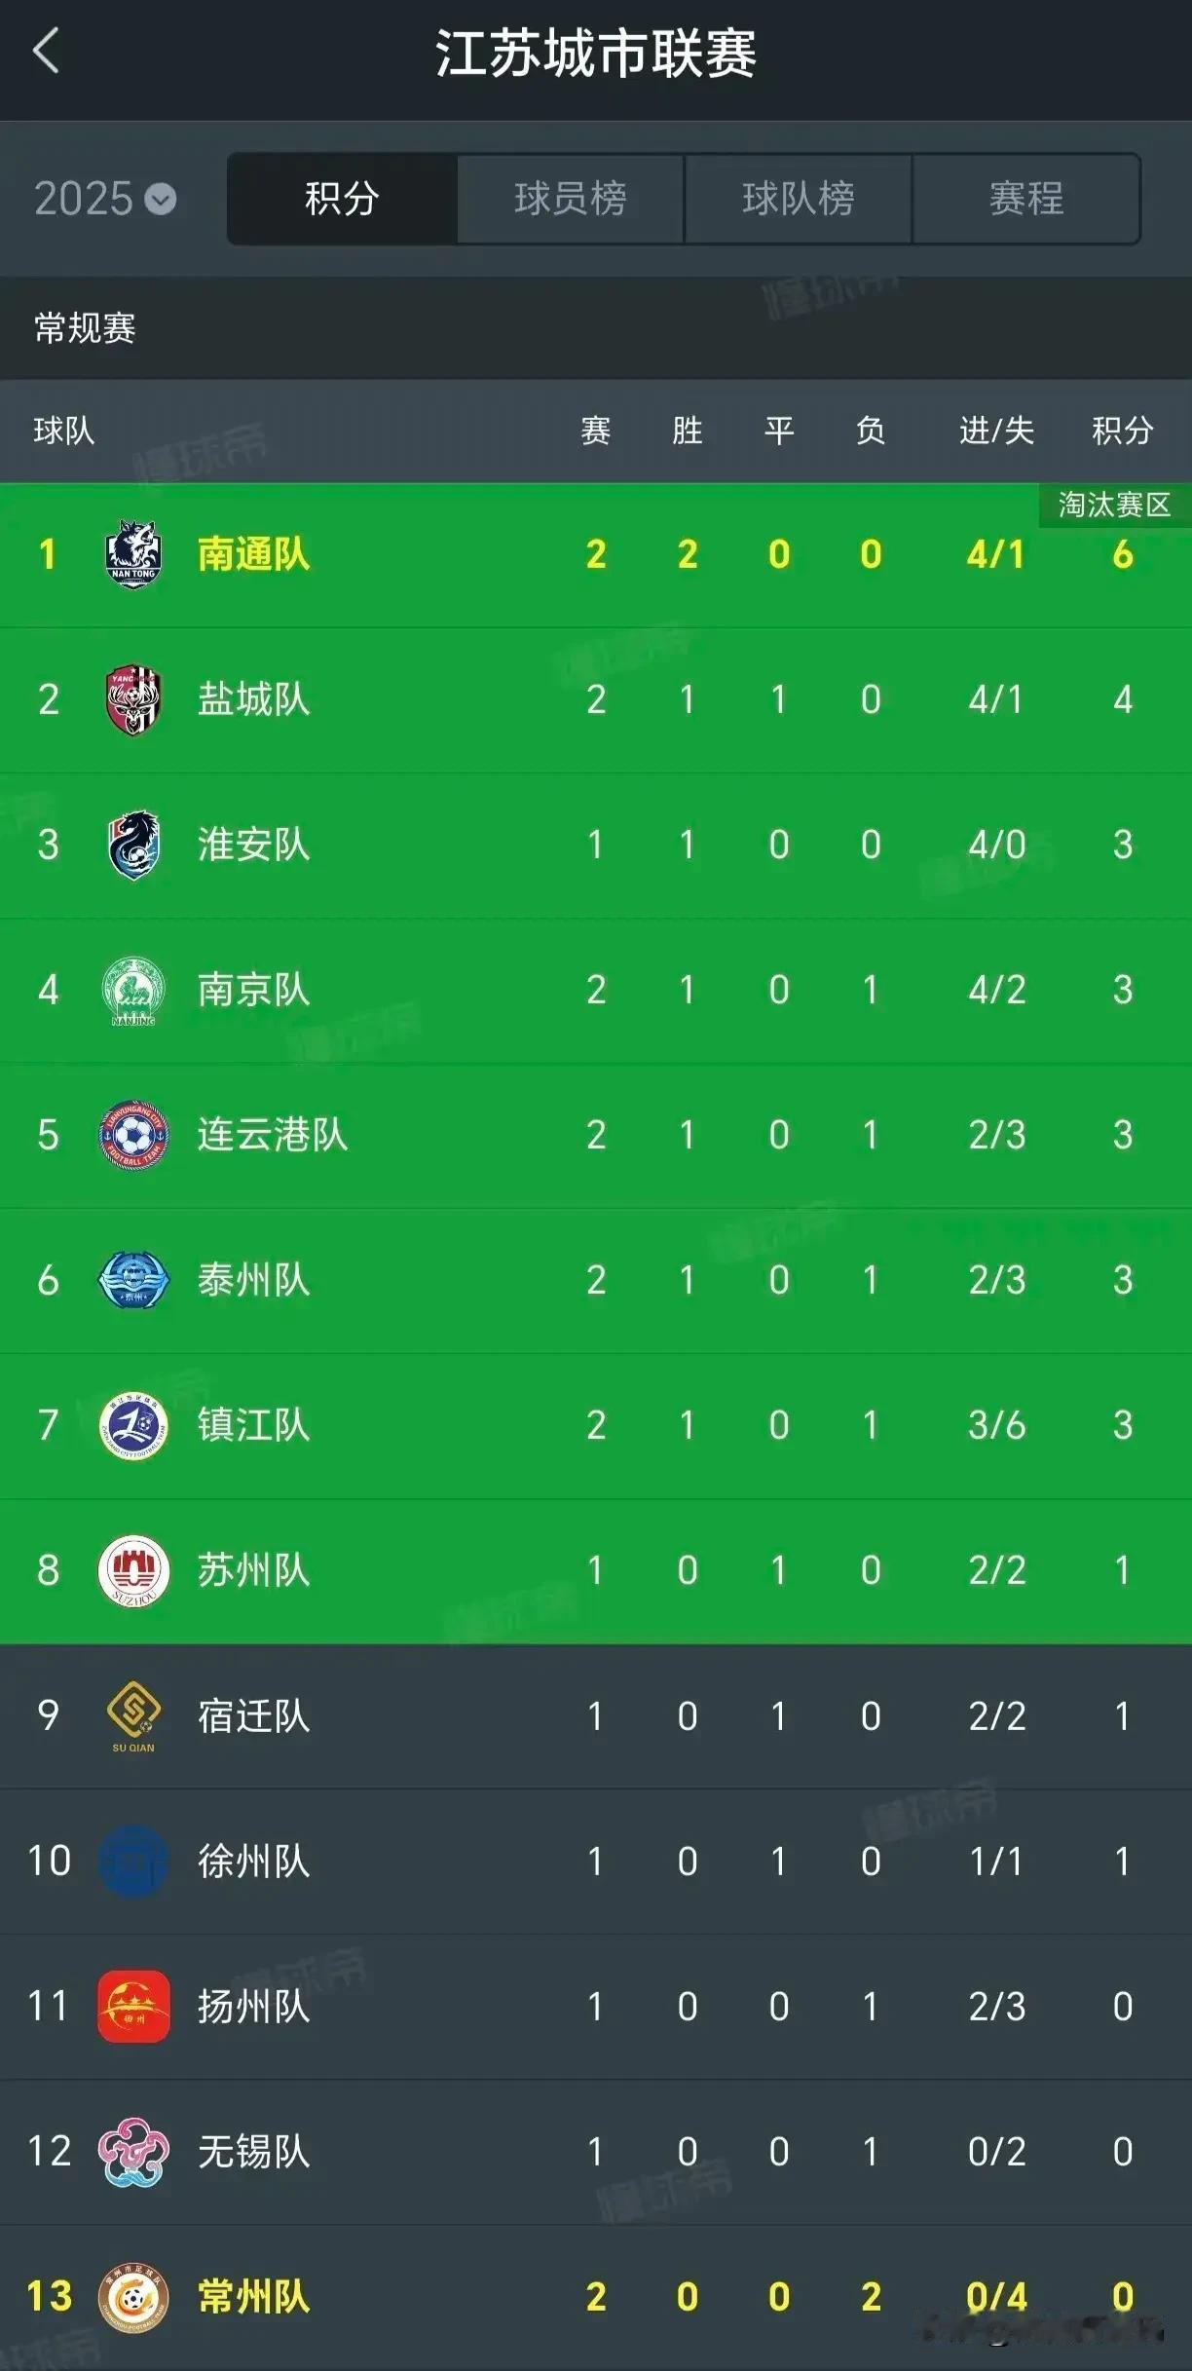This screenshot has height=2371, width=1192.
Task: Tap the 镇江队 round logo
Action: (x=133, y=1425)
